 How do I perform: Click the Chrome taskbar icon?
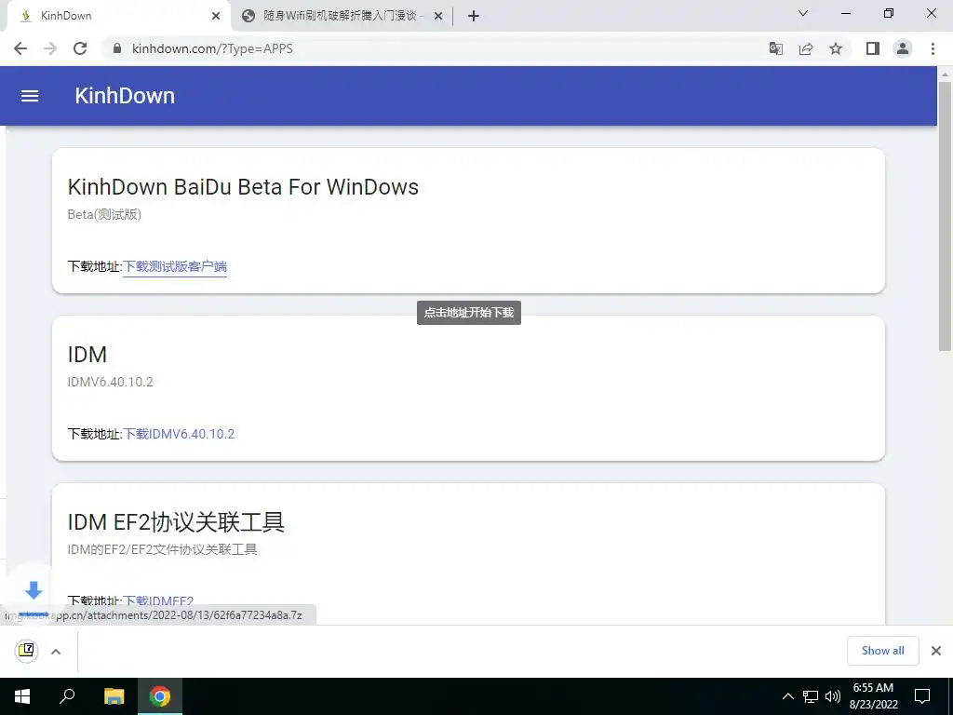[160, 696]
